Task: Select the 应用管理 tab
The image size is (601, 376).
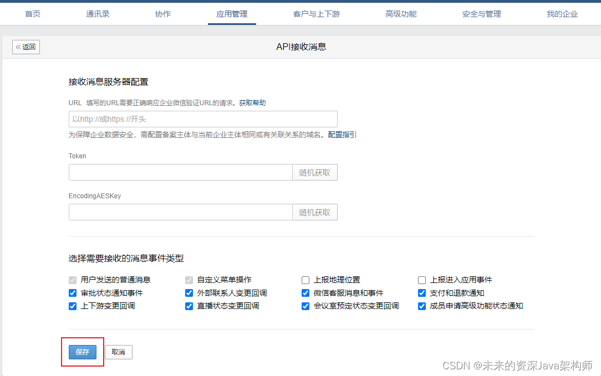Action: pyautogui.click(x=232, y=14)
